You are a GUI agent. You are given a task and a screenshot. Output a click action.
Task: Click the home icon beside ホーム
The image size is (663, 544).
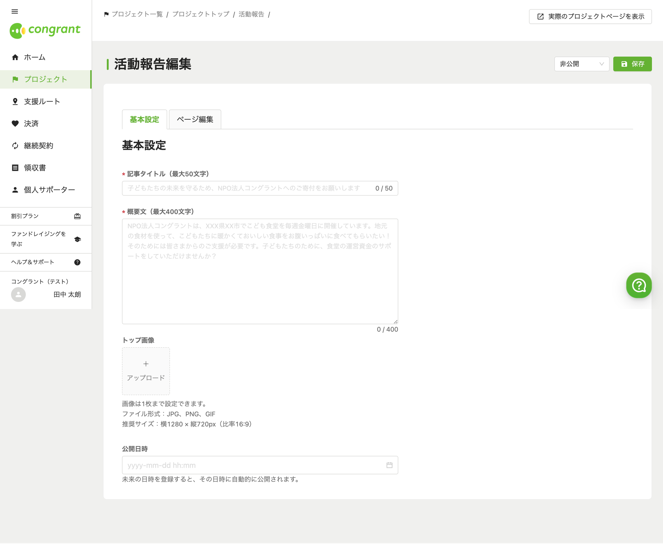(x=15, y=57)
